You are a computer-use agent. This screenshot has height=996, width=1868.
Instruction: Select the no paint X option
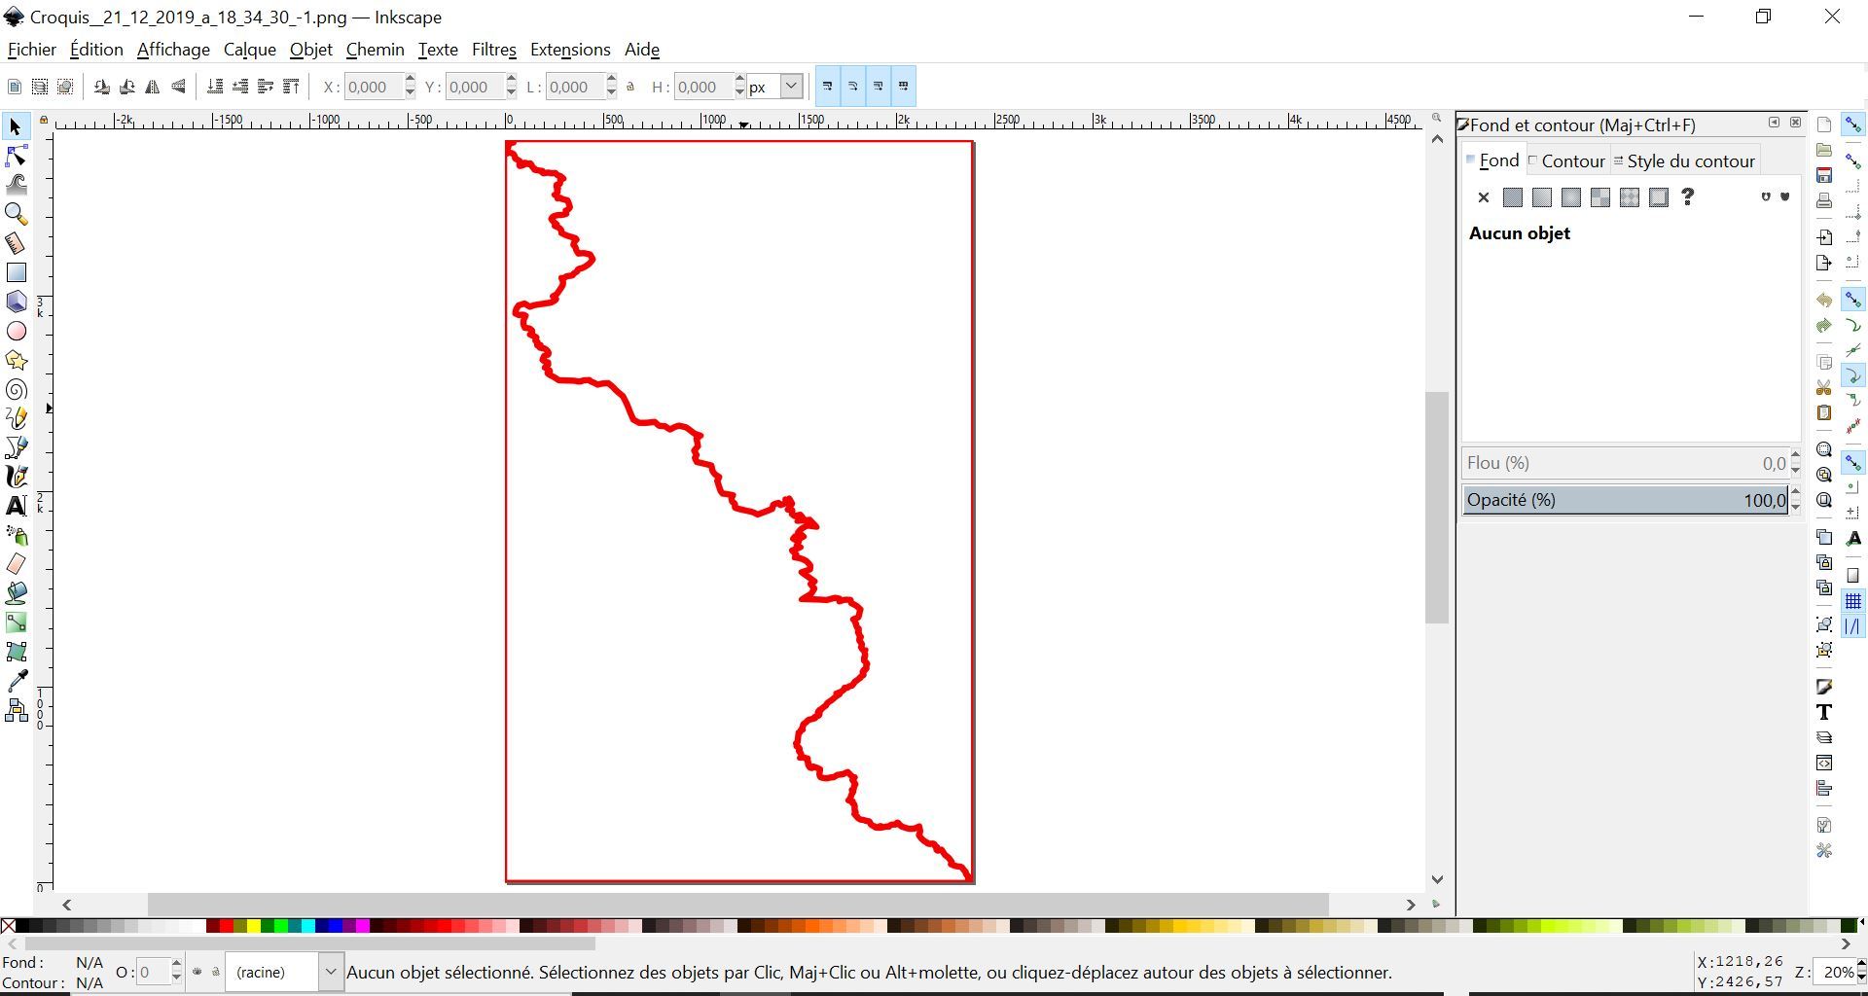1483,197
